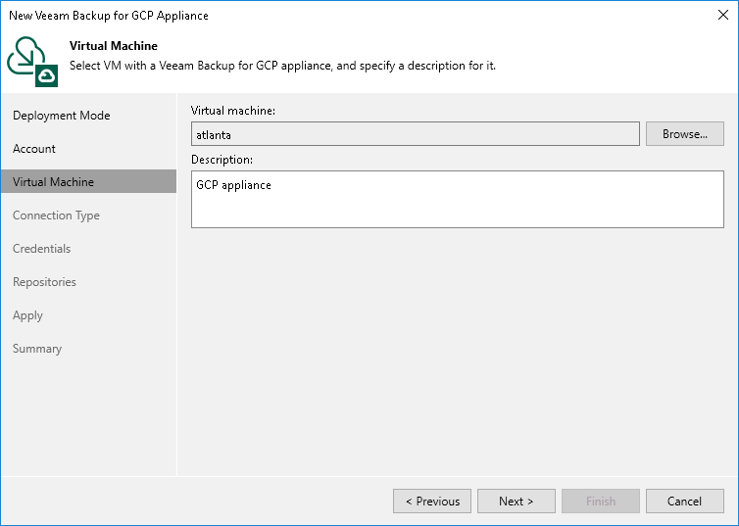The image size is (739, 526).
Task: Go to the Account step
Action: [x=34, y=149]
